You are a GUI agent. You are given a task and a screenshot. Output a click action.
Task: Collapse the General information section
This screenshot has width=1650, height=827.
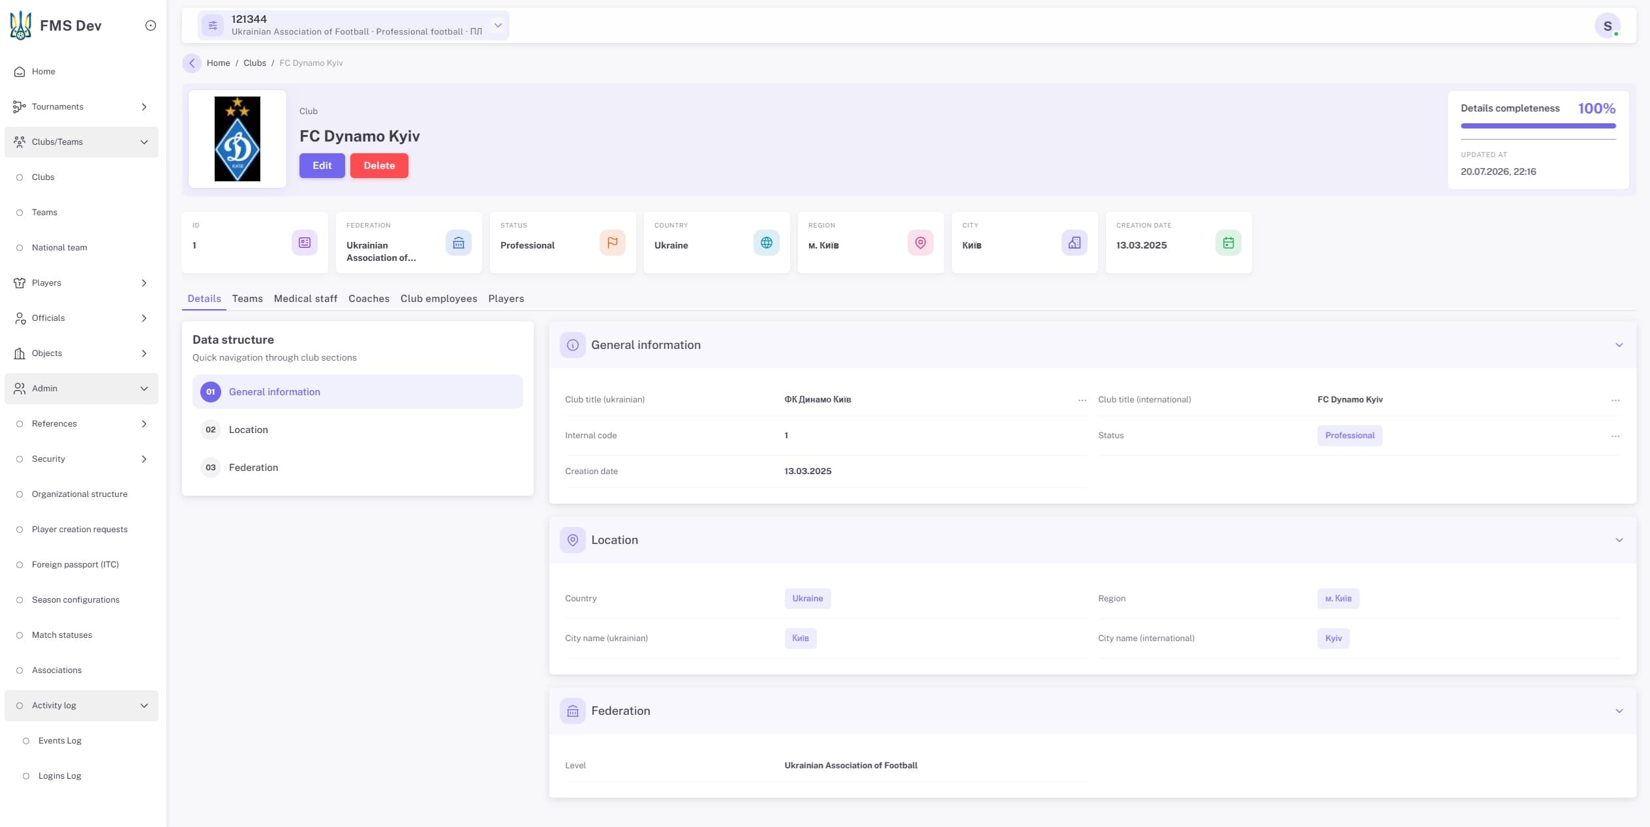point(1619,345)
